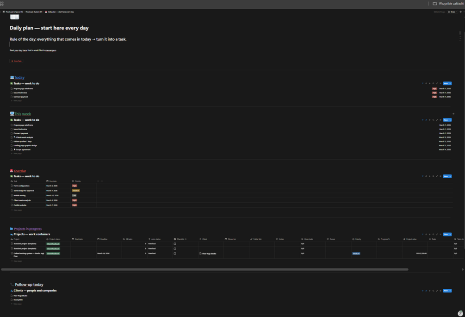465x317 pixels.
Task: Open the view settings icon in the Projects toolbar
Action: [x=440, y=235]
